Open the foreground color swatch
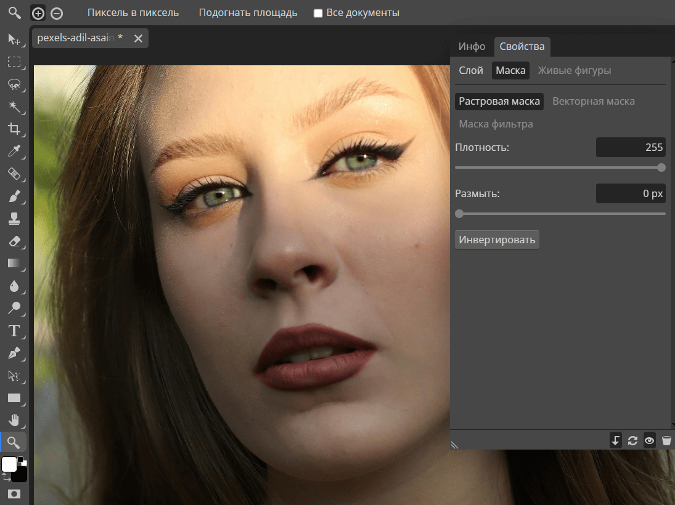 coord(9,464)
